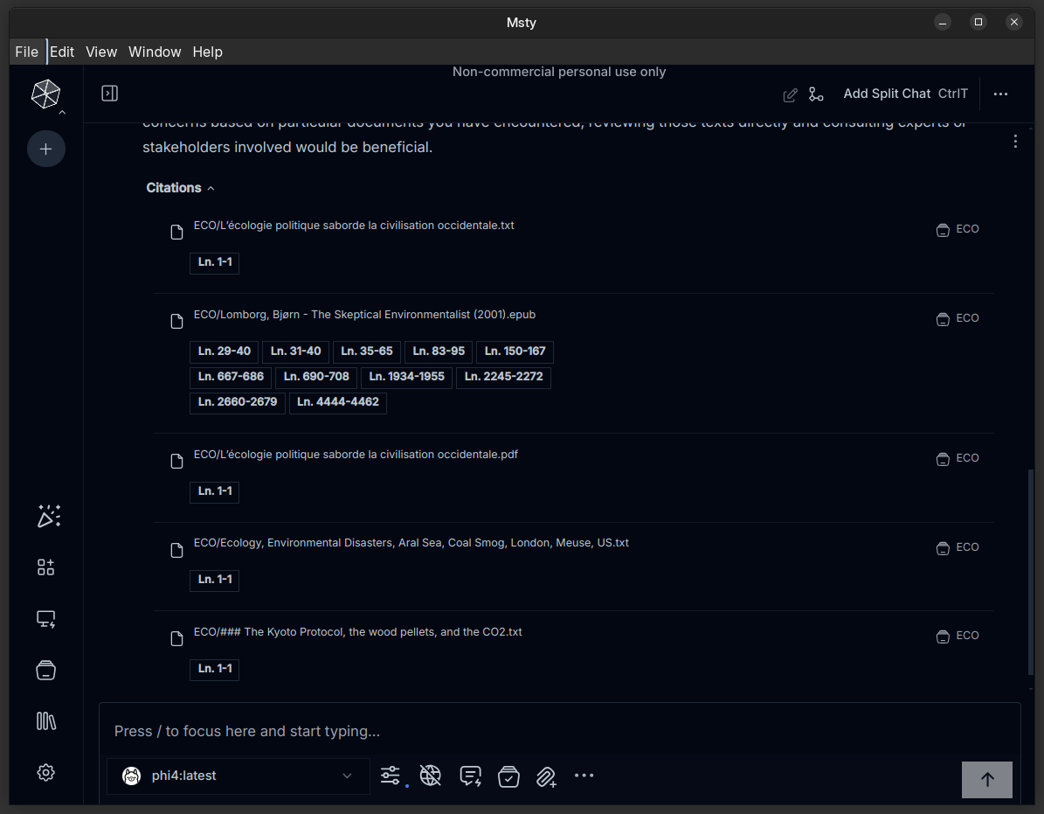Click Add Split Chat button

click(x=887, y=94)
